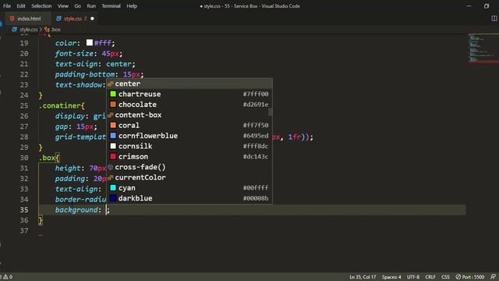Viewport: 499px width, 281px height.
Task: Click the chartreuse green color swatch
Action: [x=113, y=94]
